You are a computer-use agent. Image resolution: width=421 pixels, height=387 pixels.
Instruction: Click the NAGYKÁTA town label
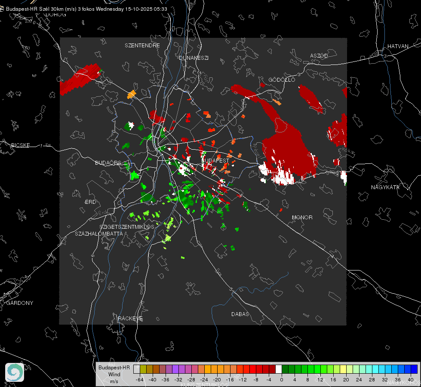click(385, 187)
